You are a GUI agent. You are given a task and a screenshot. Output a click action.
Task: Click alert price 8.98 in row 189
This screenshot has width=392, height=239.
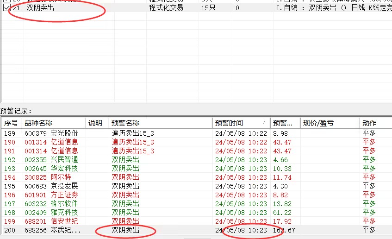coord(280,133)
